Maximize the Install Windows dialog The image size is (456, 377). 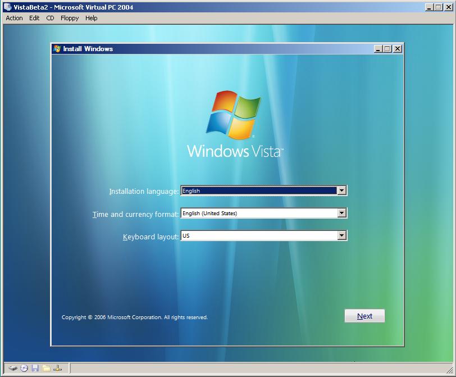pos(387,48)
